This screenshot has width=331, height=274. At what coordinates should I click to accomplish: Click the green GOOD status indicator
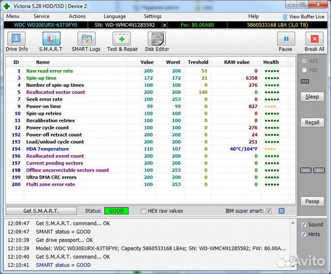116,211
